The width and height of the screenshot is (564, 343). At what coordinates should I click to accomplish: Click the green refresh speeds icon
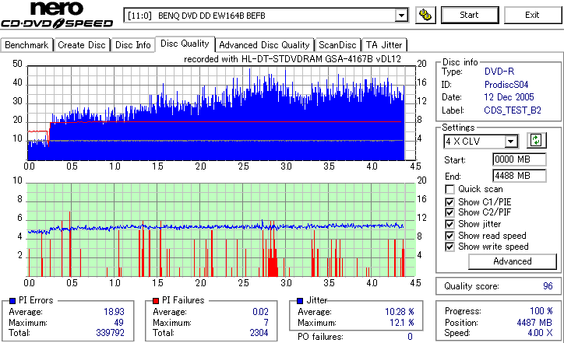[x=536, y=140]
